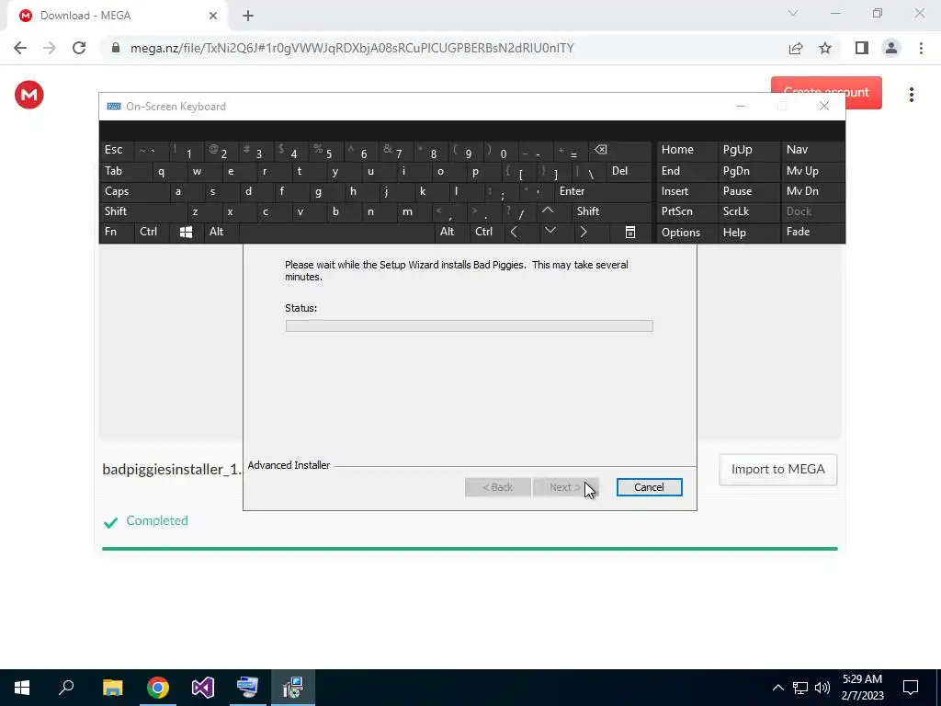Click the Mv Dn key

812,191
